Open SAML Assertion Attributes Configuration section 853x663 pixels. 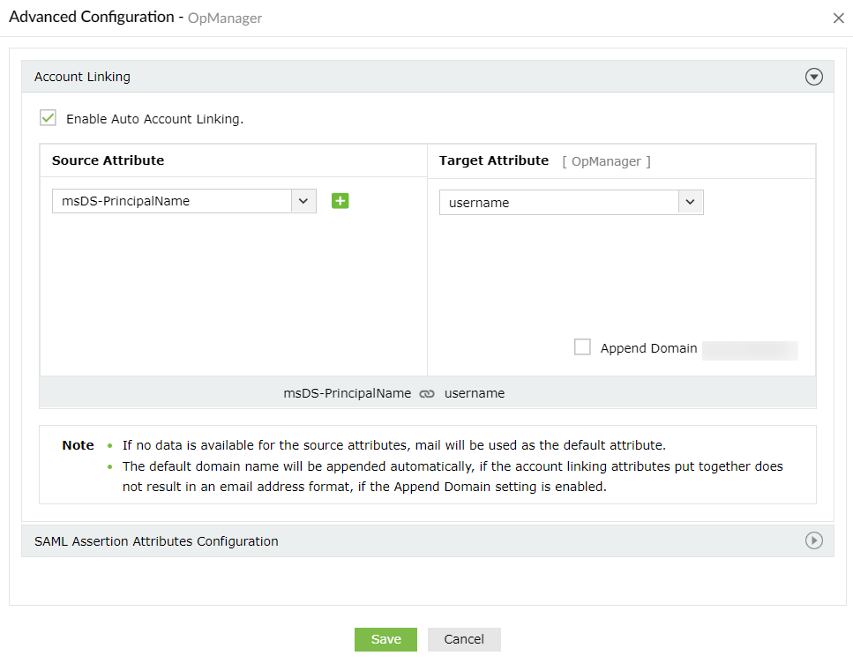156,541
